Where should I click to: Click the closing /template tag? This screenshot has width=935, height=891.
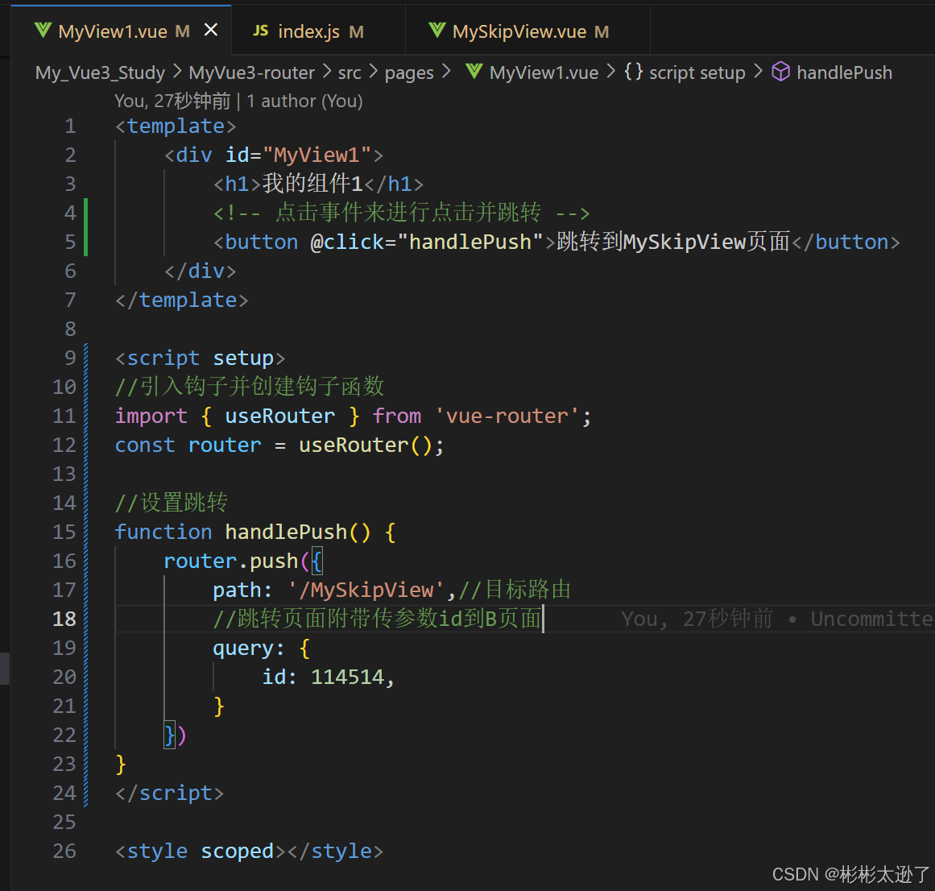pos(182,300)
